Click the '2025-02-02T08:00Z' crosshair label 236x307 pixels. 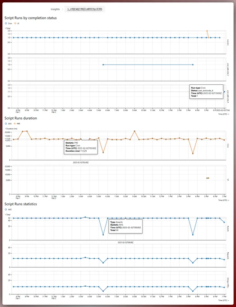coord(125,242)
